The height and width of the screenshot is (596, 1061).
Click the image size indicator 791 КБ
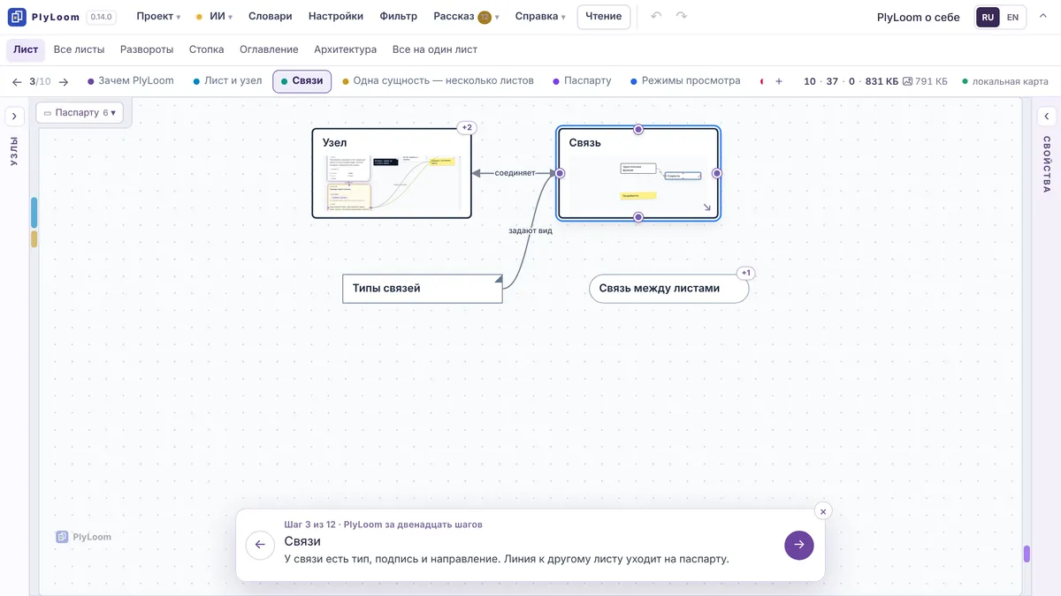925,81
